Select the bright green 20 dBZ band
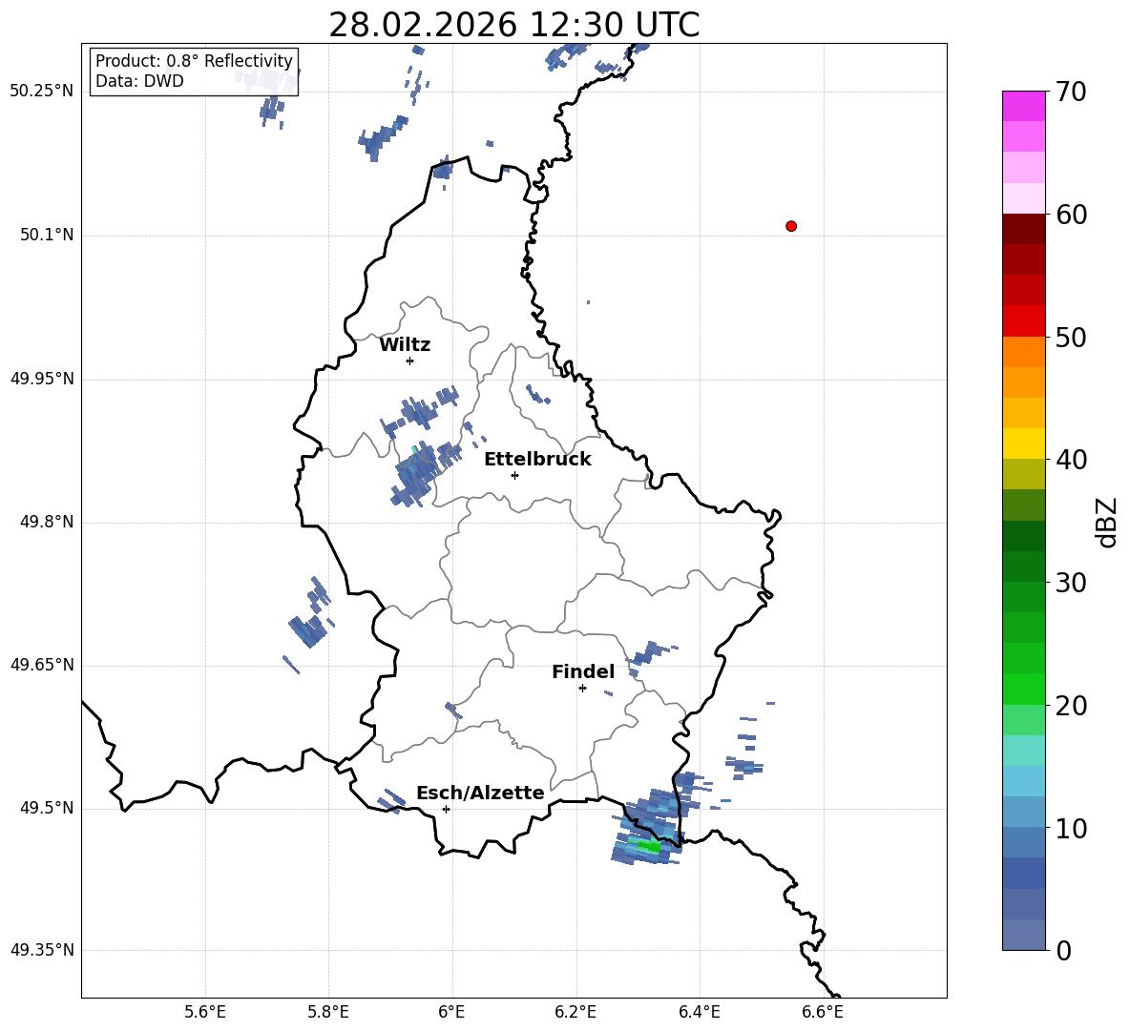Image resolution: width=1130 pixels, height=1031 pixels. pyautogui.click(x=1024, y=689)
